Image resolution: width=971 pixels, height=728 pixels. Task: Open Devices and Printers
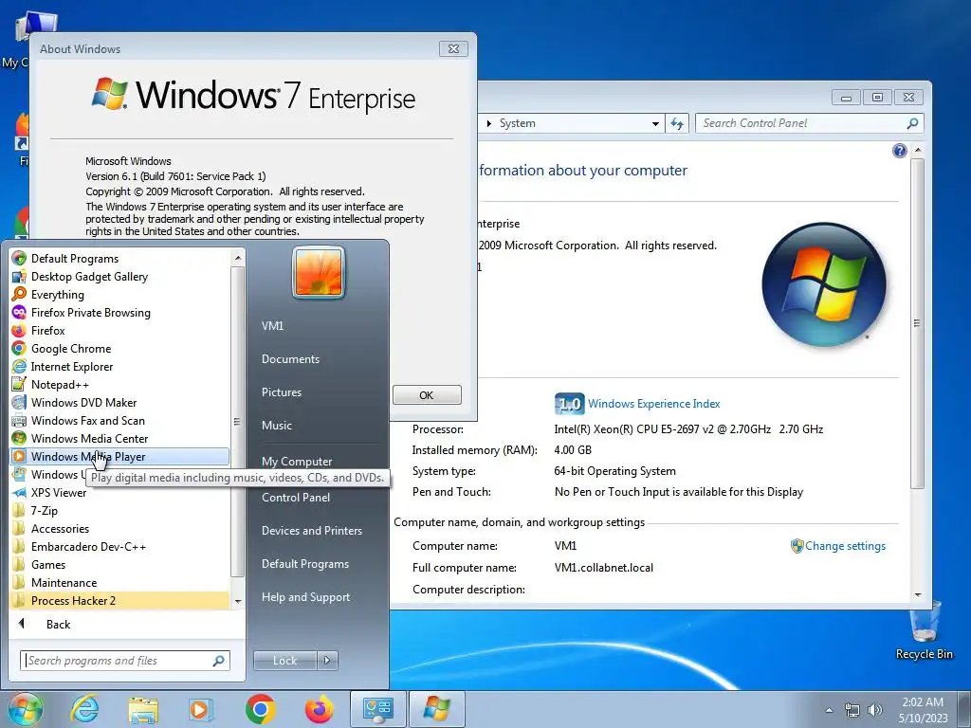311,531
